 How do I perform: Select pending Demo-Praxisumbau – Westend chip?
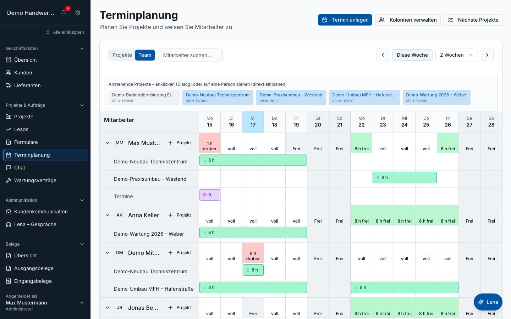coord(291,97)
